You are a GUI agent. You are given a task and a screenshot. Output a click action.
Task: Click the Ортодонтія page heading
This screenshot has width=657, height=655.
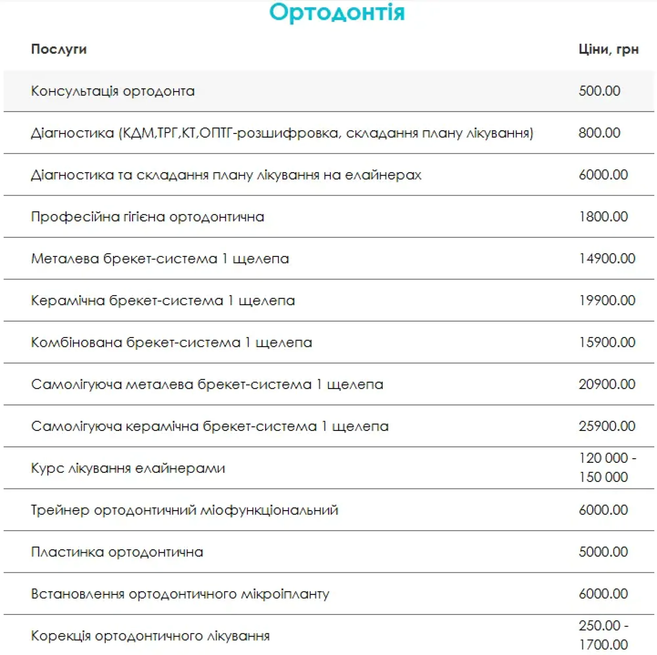[x=337, y=12]
